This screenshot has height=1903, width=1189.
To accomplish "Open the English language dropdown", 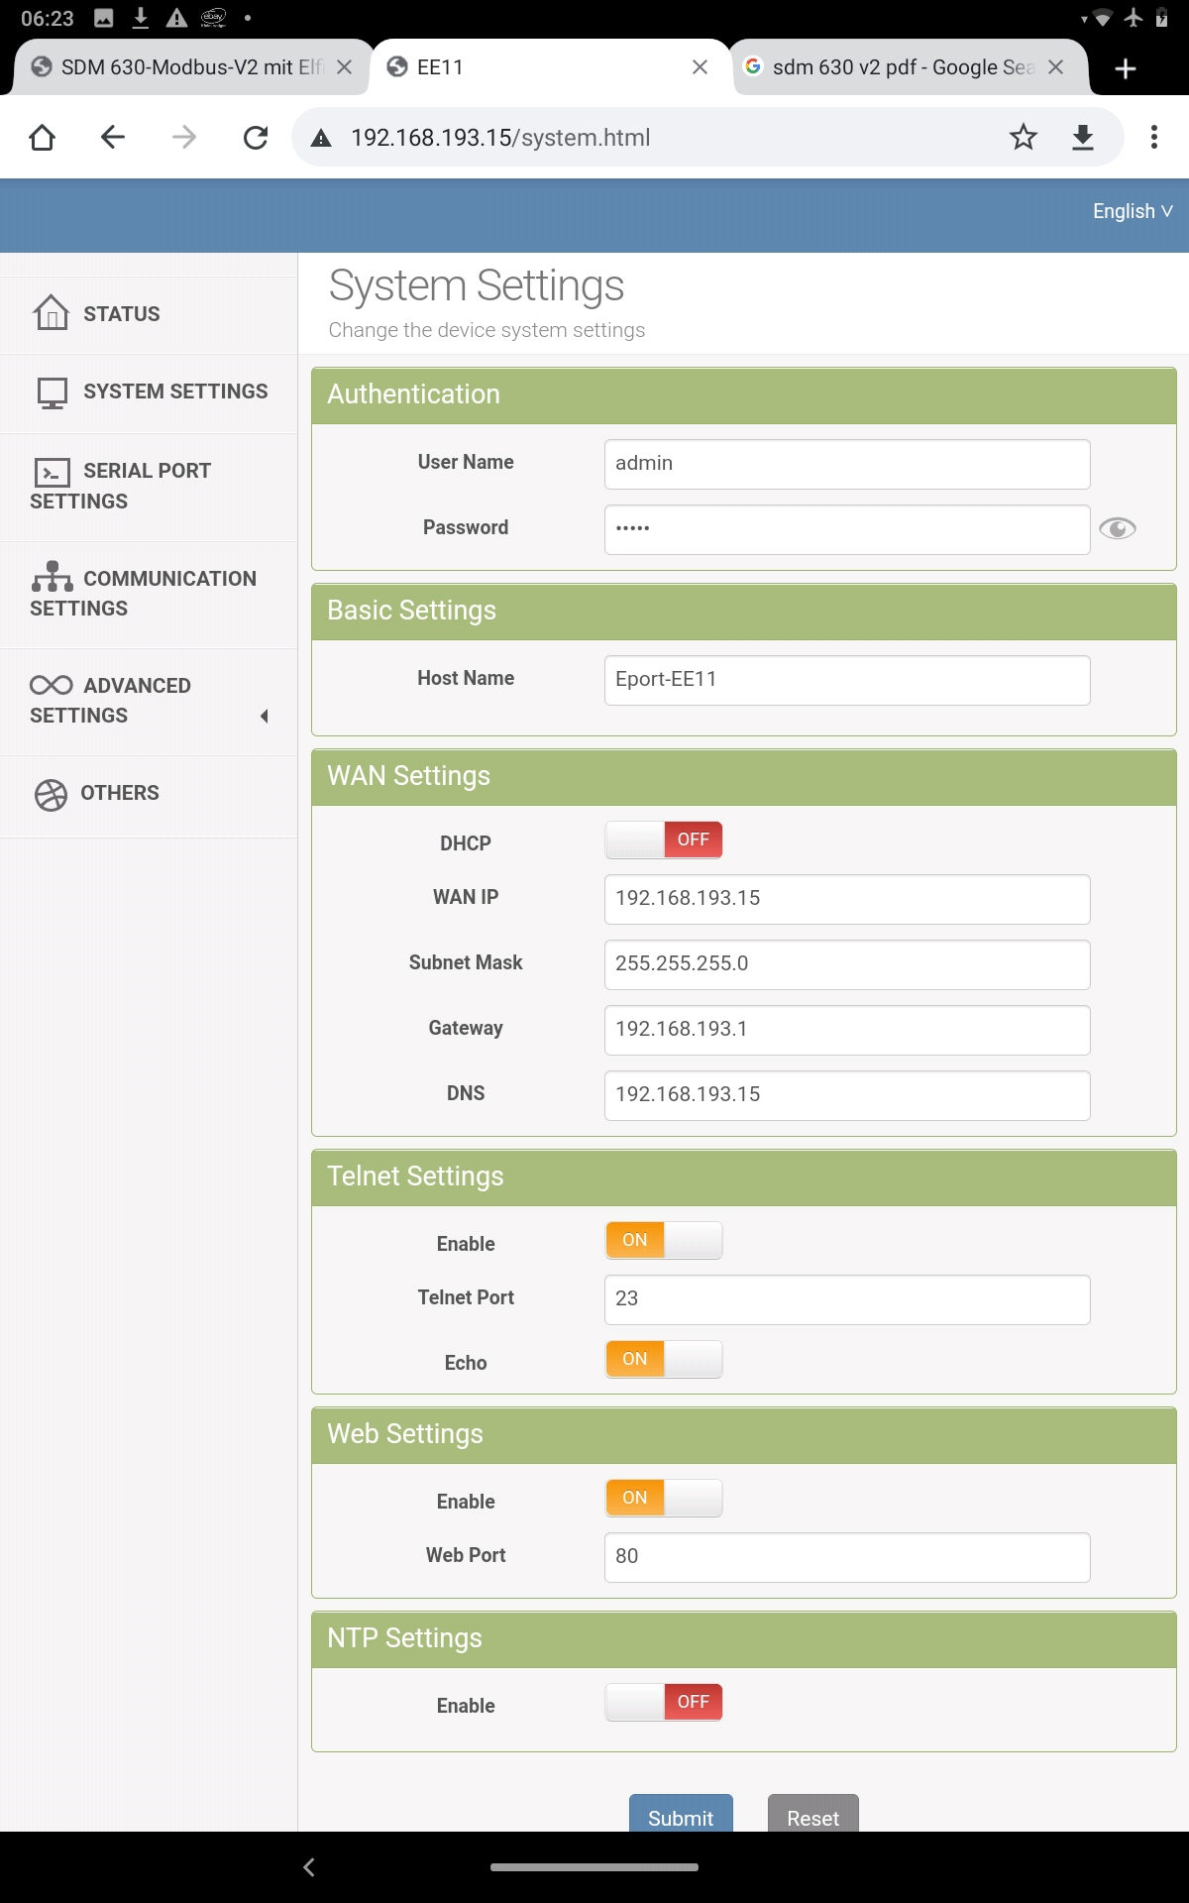I will click(1133, 211).
